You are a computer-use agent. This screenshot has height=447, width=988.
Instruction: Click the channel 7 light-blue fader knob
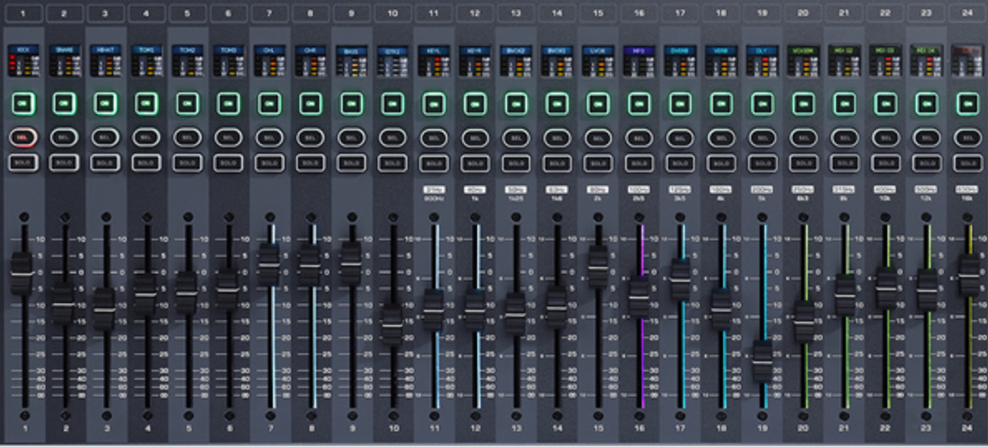coord(269,265)
